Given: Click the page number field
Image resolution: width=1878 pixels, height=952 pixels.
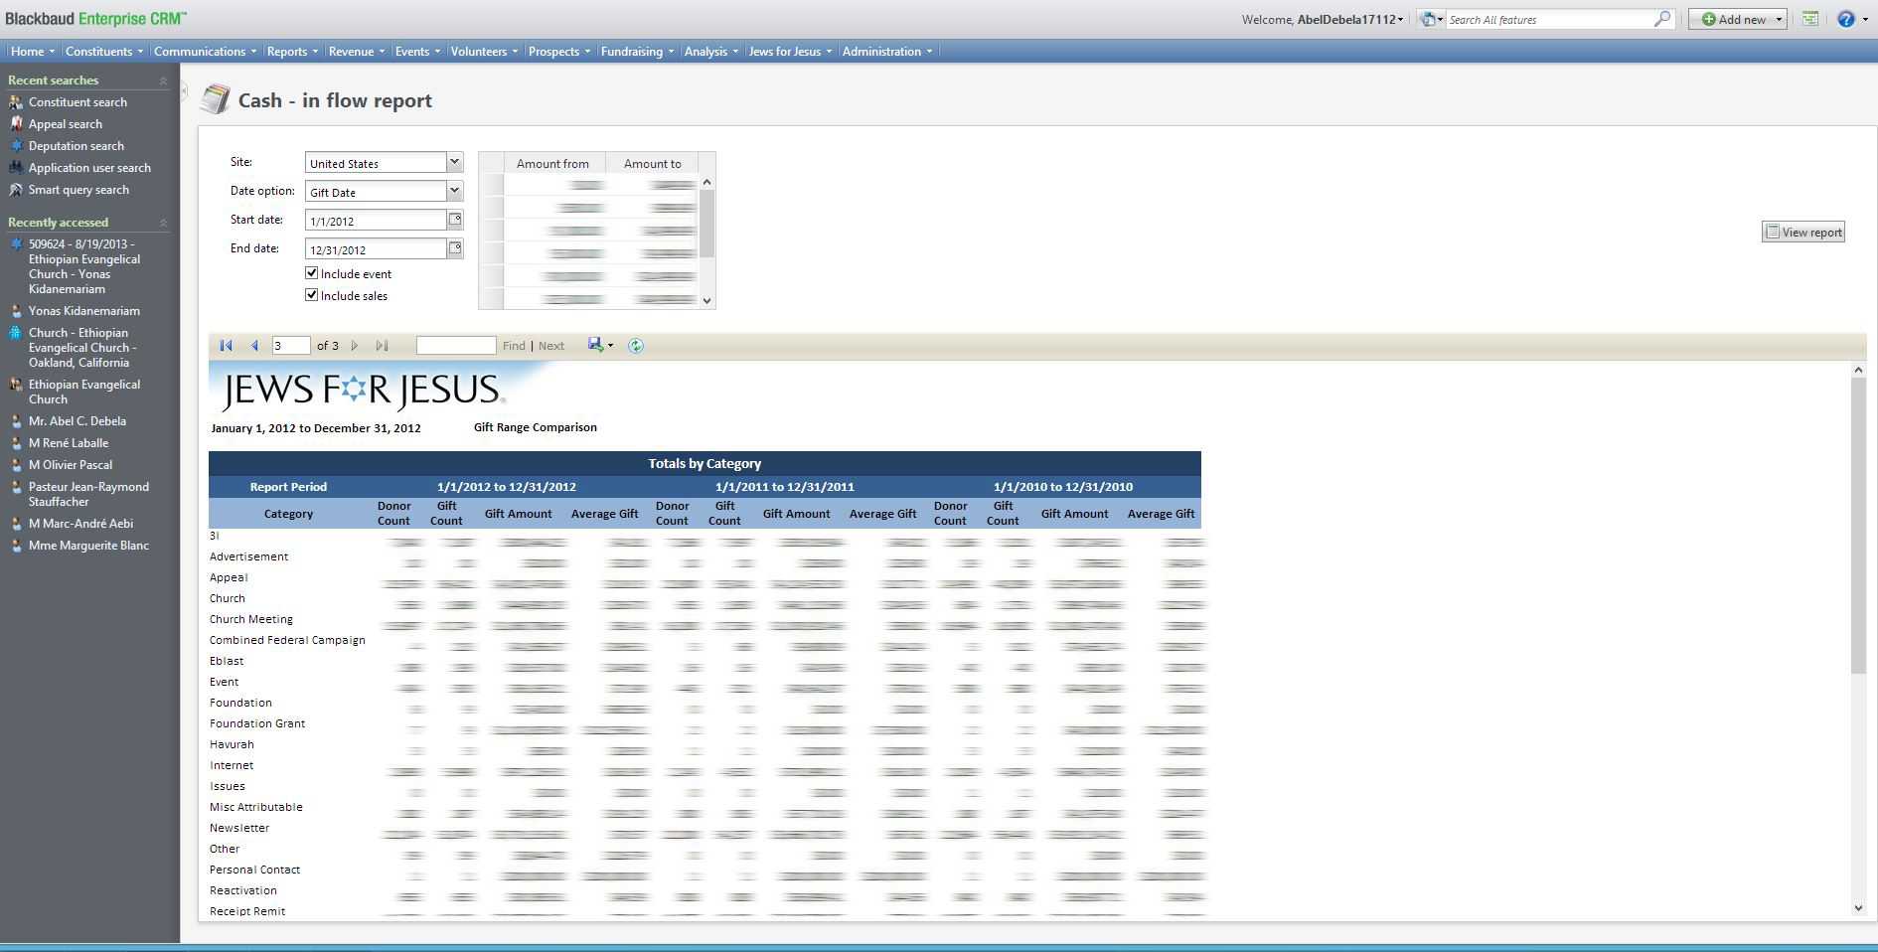Looking at the screenshot, I should click(x=291, y=346).
